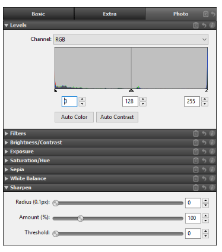Screen dimensions: 222x252
Task: Click info icon on the Exposure row
Action: (212, 152)
